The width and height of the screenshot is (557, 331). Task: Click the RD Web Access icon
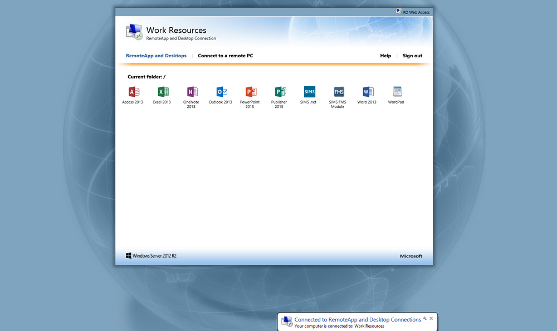399,12
